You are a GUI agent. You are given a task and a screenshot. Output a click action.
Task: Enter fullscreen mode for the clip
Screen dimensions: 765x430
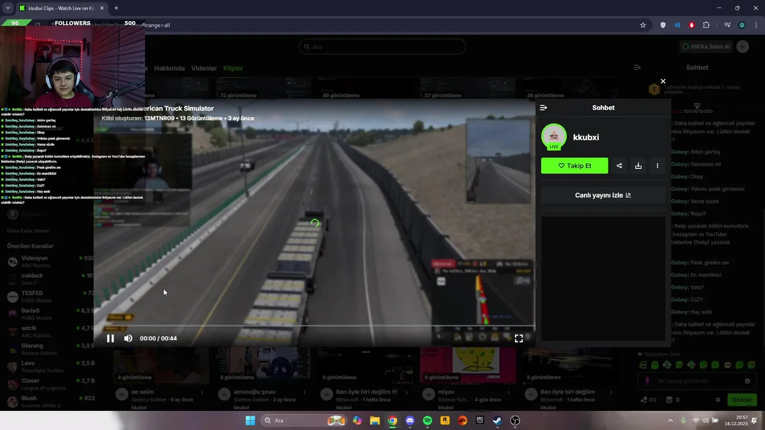click(519, 338)
